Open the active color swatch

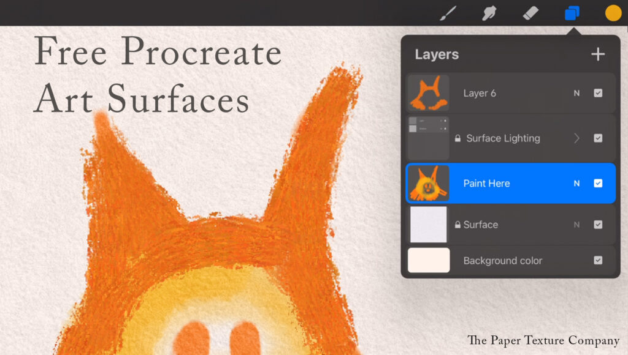point(612,12)
